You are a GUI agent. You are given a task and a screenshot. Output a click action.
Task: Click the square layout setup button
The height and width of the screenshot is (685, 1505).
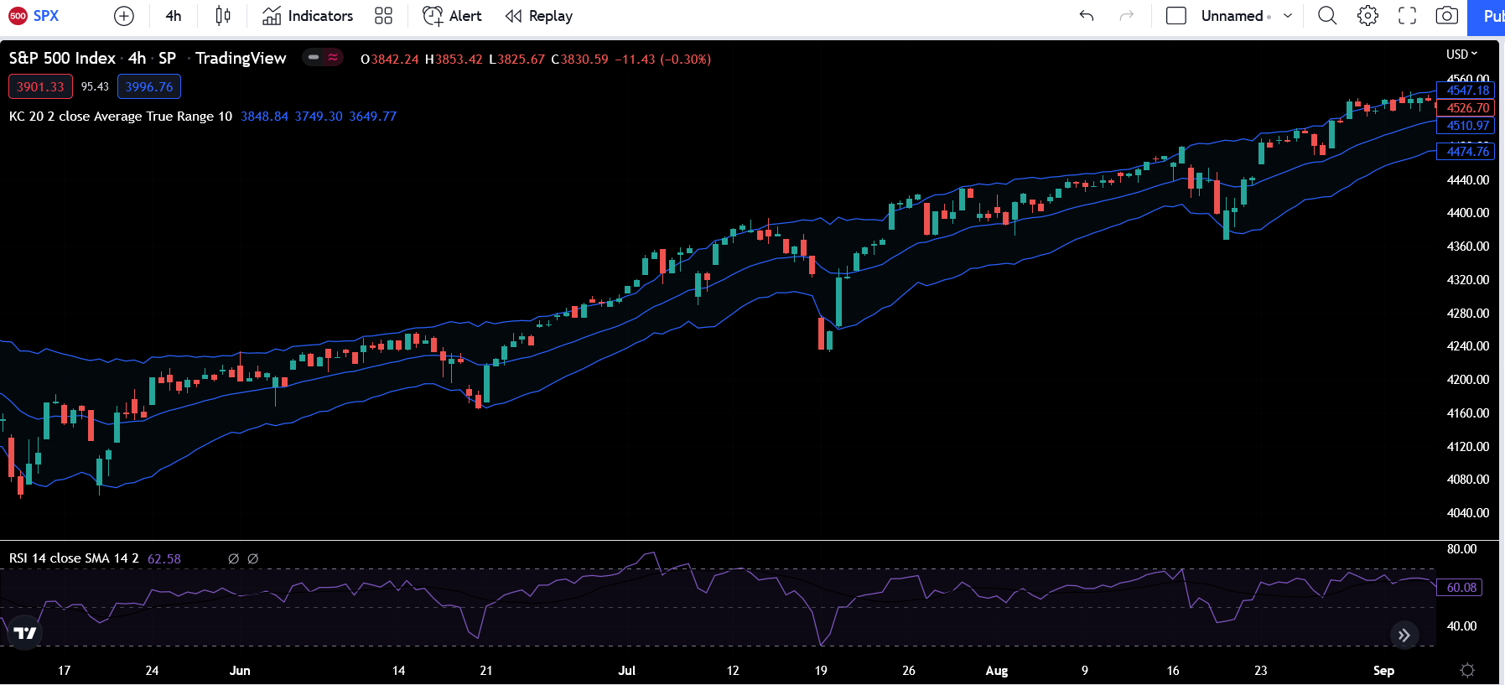(1176, 16)
